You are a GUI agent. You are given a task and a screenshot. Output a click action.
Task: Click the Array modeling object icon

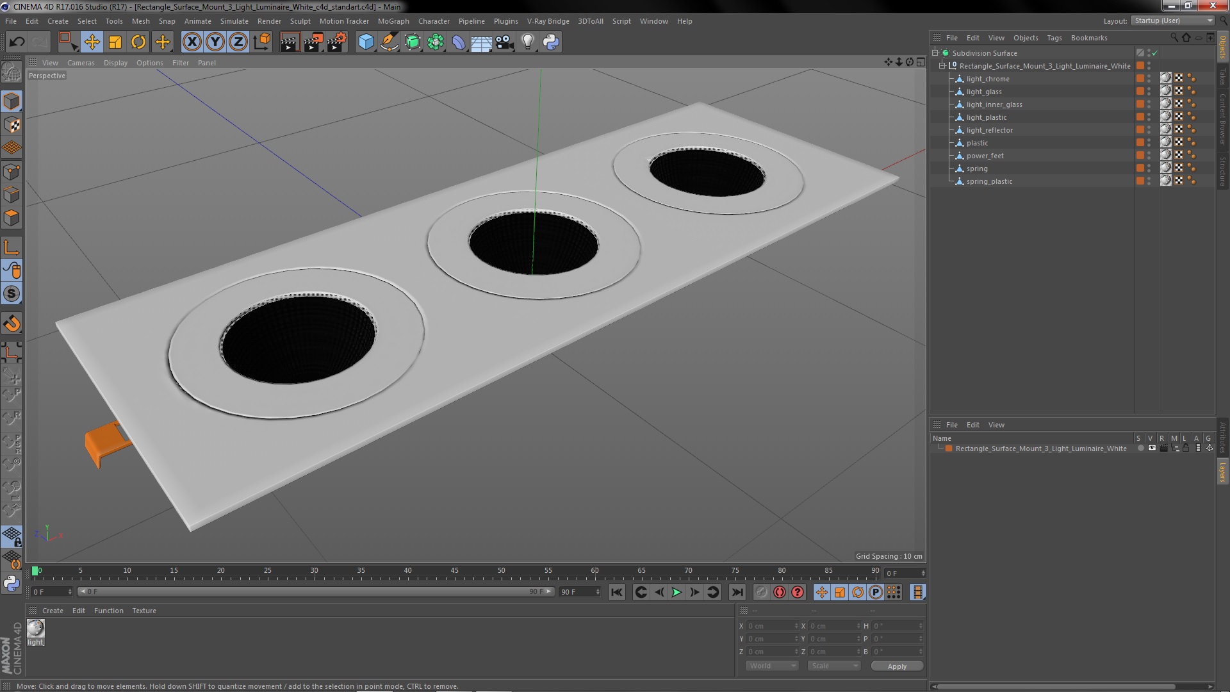click(436, 42)
